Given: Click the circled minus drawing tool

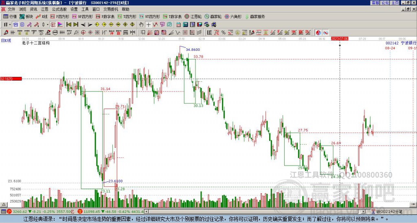Looking at the screenshot, I should pos(55,33).
